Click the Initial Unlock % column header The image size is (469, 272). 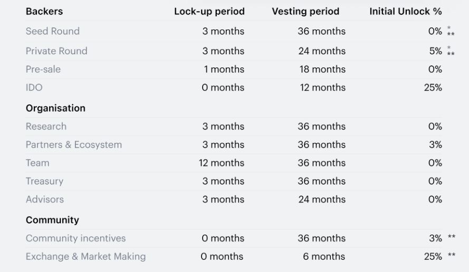click(405, 11)
